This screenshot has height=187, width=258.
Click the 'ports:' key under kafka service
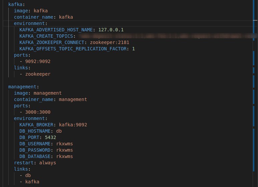click(x=22, y=55)
